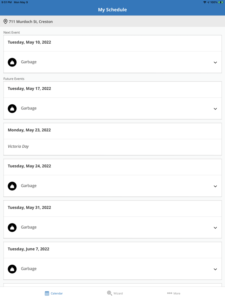Select the Victoria Day holiday entry
This screenshot has height=300, width=225.
click(18, 146)
